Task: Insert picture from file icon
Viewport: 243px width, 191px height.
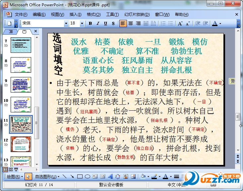Action: [133, 176]
